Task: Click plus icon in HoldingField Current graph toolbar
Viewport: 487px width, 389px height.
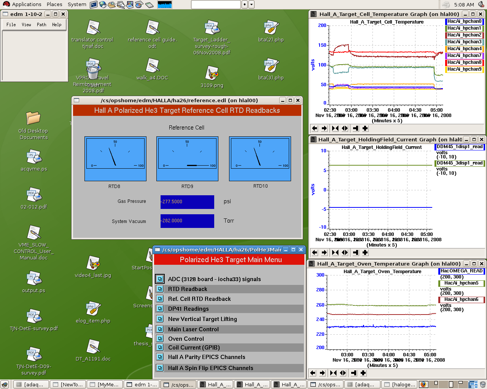Action: coord(365,253)
